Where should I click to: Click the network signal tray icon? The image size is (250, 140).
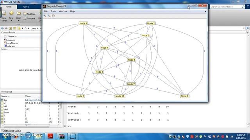(232, 136)
